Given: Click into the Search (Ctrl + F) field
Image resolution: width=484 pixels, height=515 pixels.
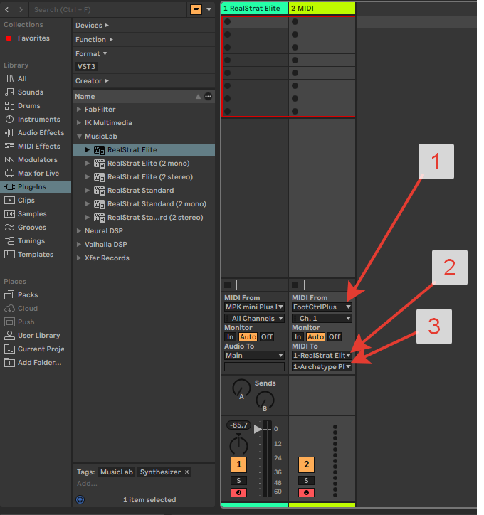Looking at the screenshot, I should (107, 9).
